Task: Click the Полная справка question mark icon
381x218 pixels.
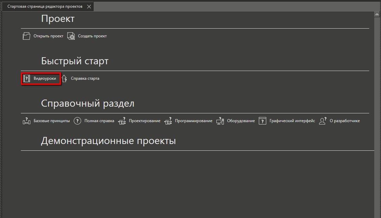Action: click(77, 120)
